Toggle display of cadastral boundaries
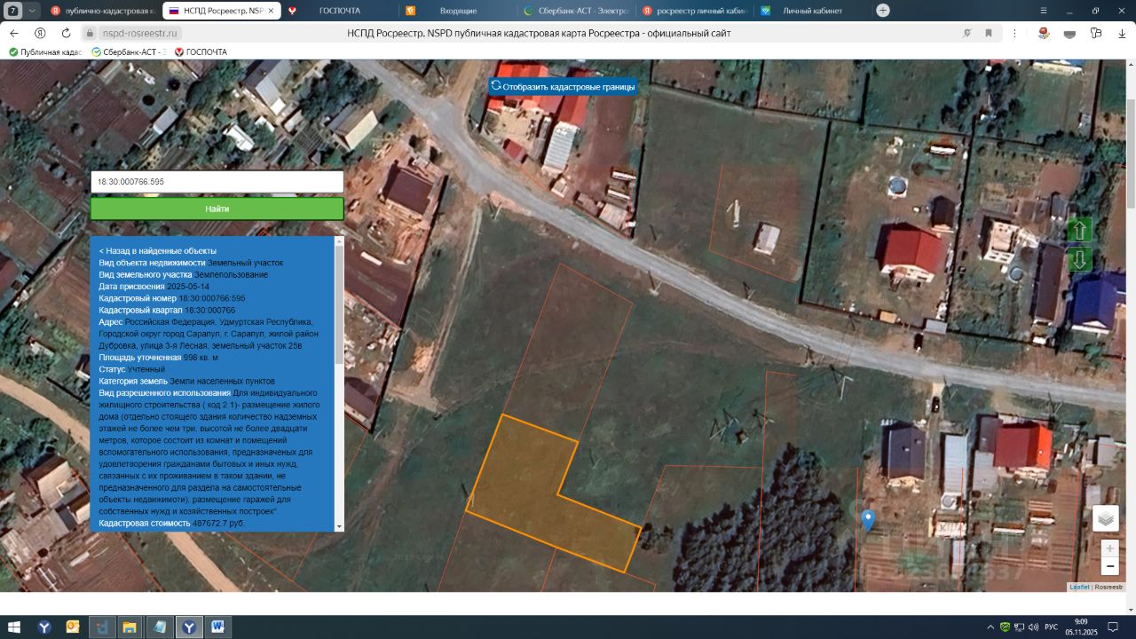Image resolution: width=1136 pixels, height=639 pixels. click(x=562, y=86)
